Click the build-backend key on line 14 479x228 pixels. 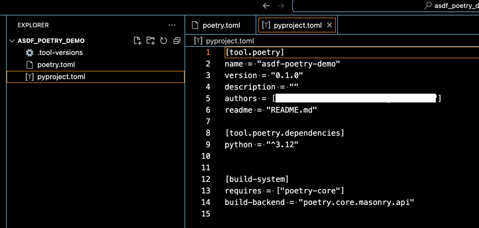click(255, 202)
